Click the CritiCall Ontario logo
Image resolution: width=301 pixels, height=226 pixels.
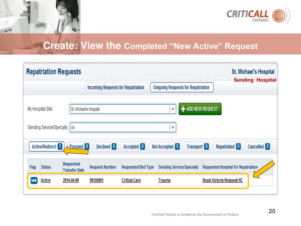(x=258, y=16)
